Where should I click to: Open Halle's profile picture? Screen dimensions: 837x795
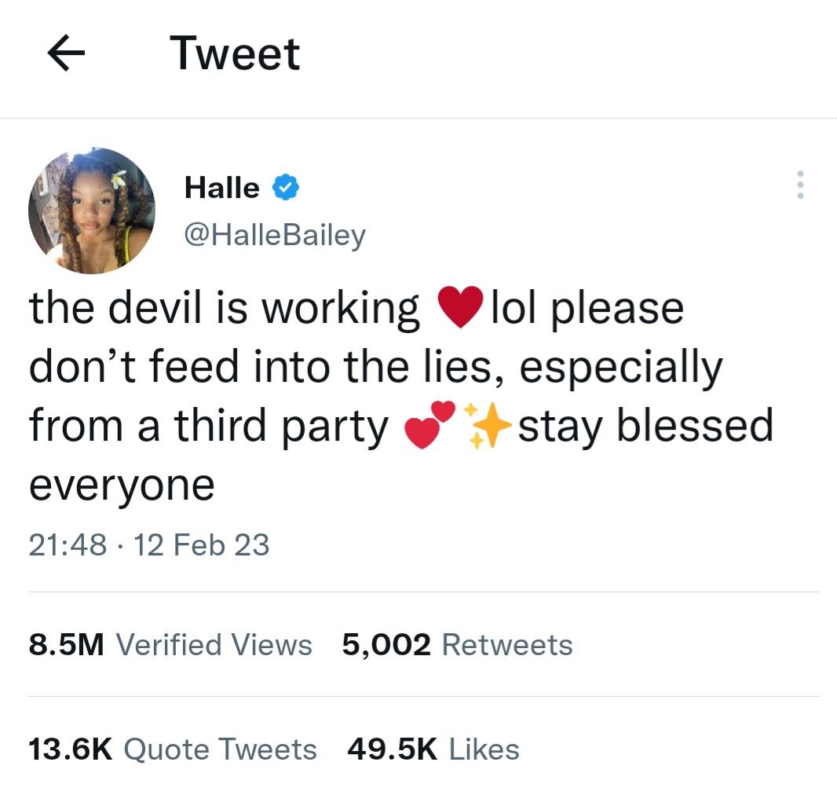pos(92,211)
